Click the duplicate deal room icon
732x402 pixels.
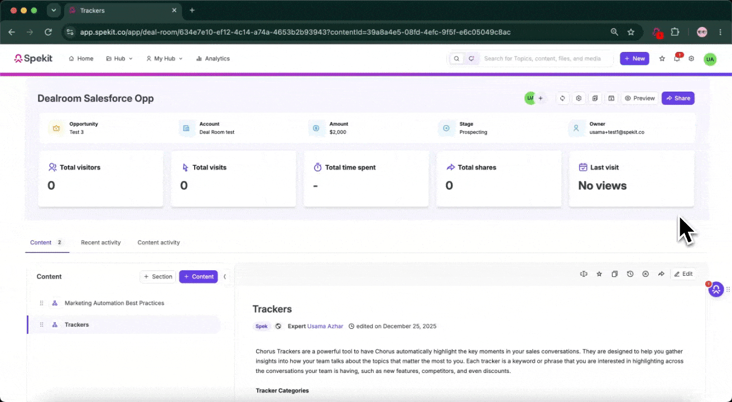pos(595,98)
